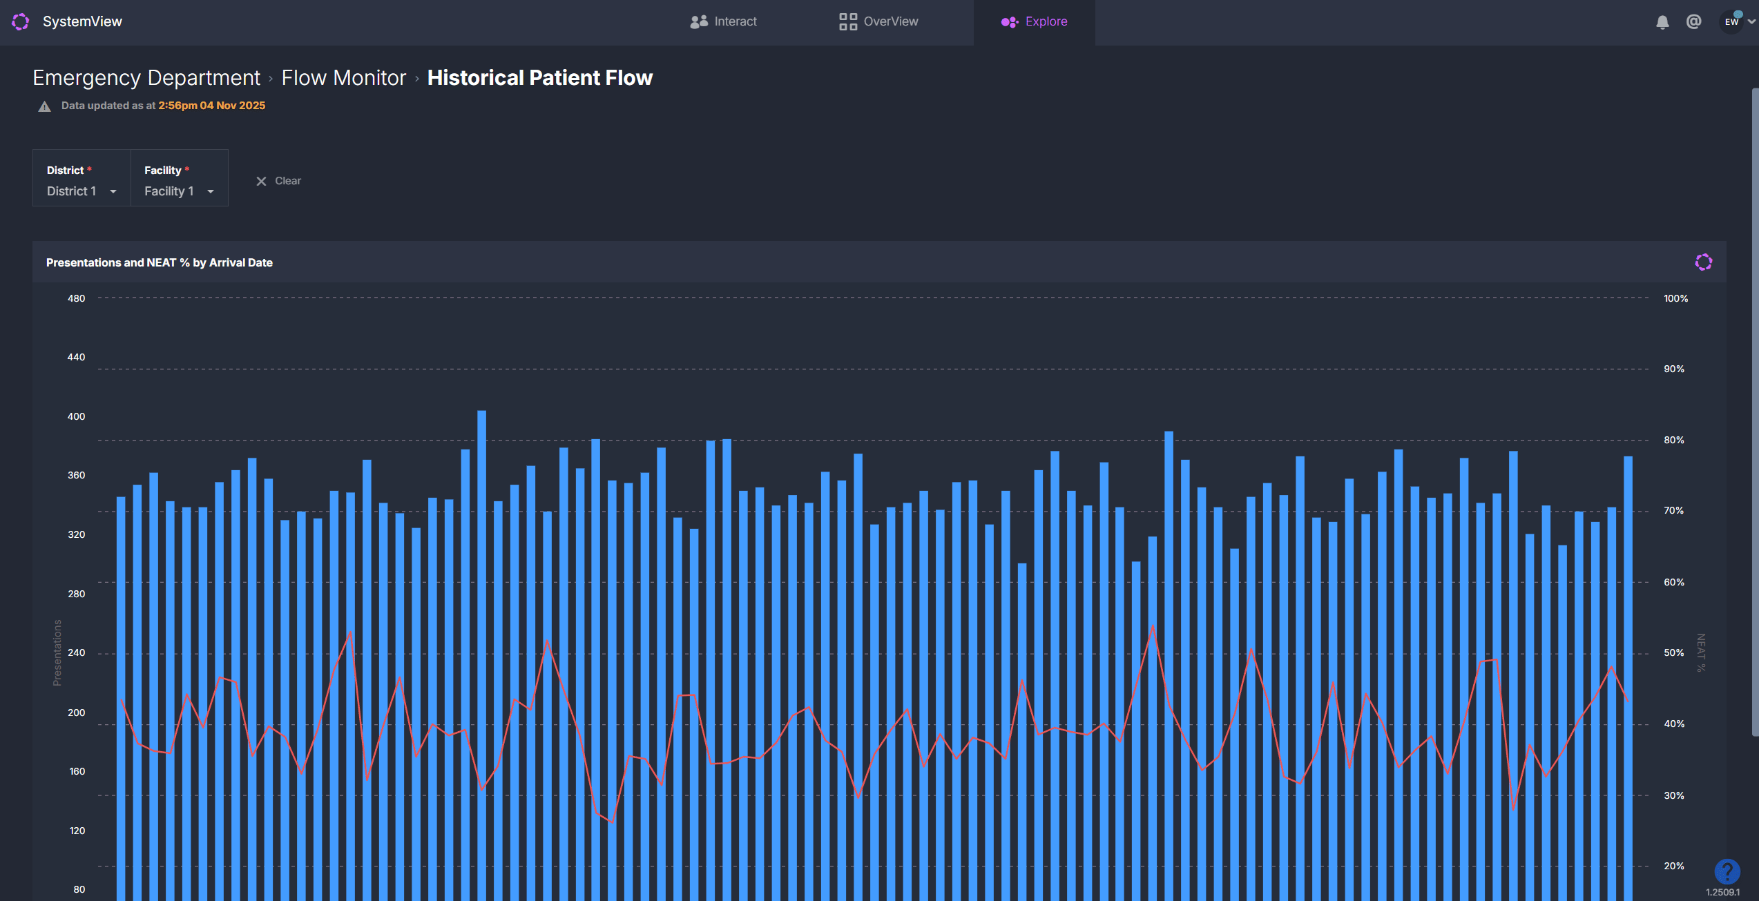The width and height of the screenshot is (1759, 901).
Task: Open the EW user avatar
Action: [1731, 22]
